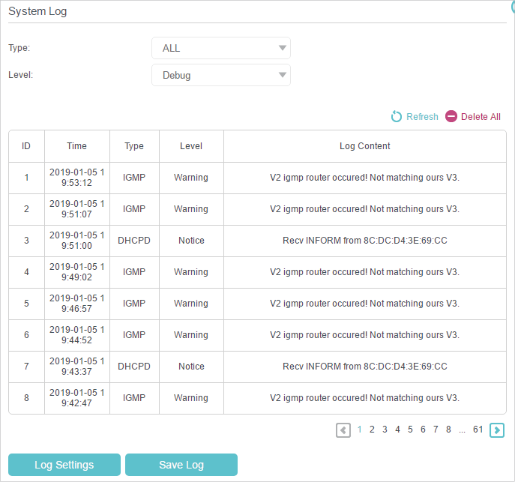Jump to page 2 of the log
Screen dimensions: 515x482
click(372, 430)
